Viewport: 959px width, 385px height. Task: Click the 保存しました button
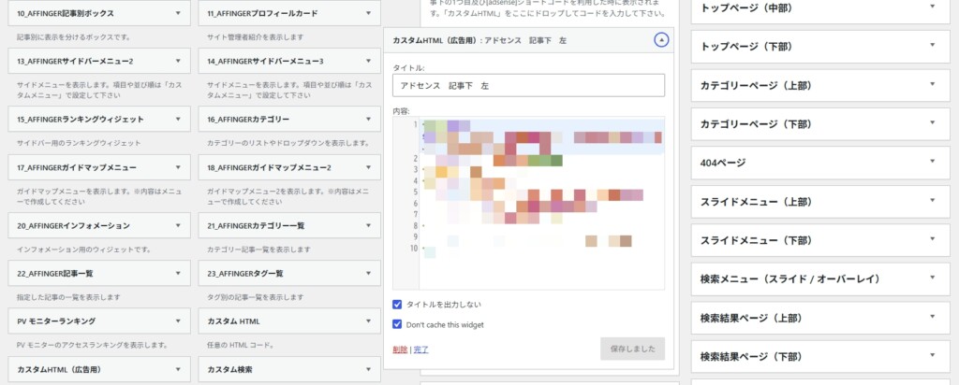pos(632,349)
